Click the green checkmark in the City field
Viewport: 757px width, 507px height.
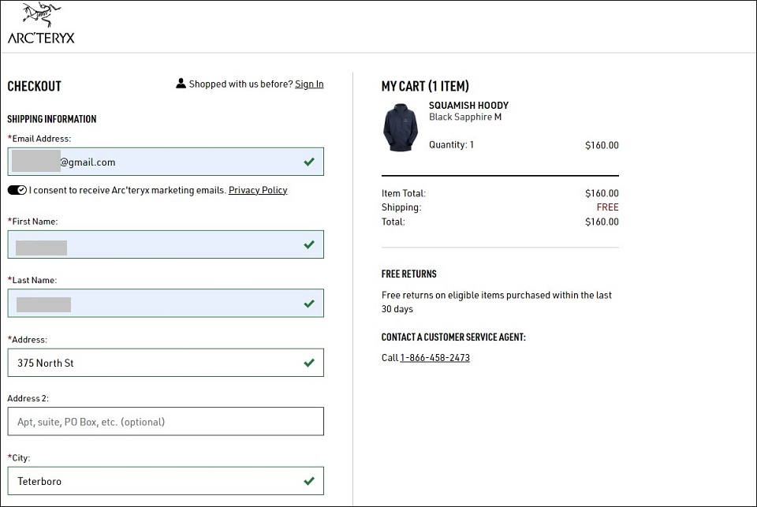tap(309, 481)
